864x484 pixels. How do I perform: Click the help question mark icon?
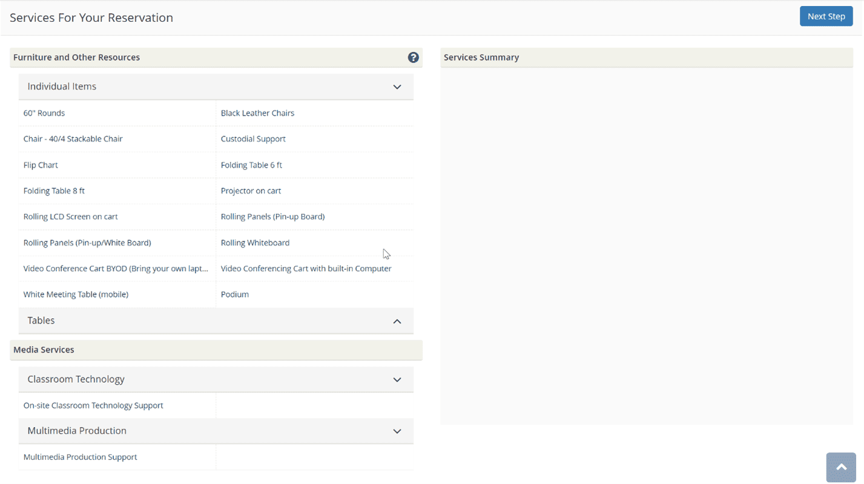[x=413, y=57]
